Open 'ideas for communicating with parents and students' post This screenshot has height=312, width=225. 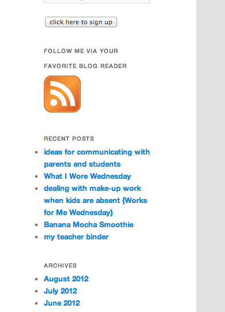(x=97, y=158)
